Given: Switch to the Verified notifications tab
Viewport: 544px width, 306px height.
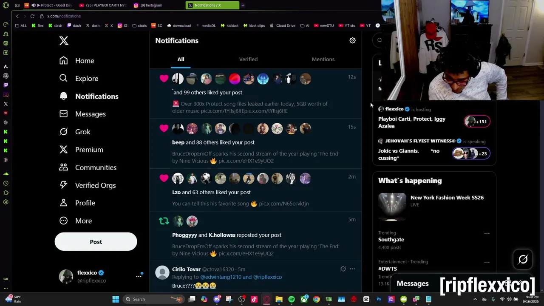Looking at the screenshot, I should 248,59.
